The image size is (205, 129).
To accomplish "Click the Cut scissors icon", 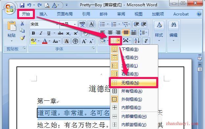I will [x=22, y=23].
